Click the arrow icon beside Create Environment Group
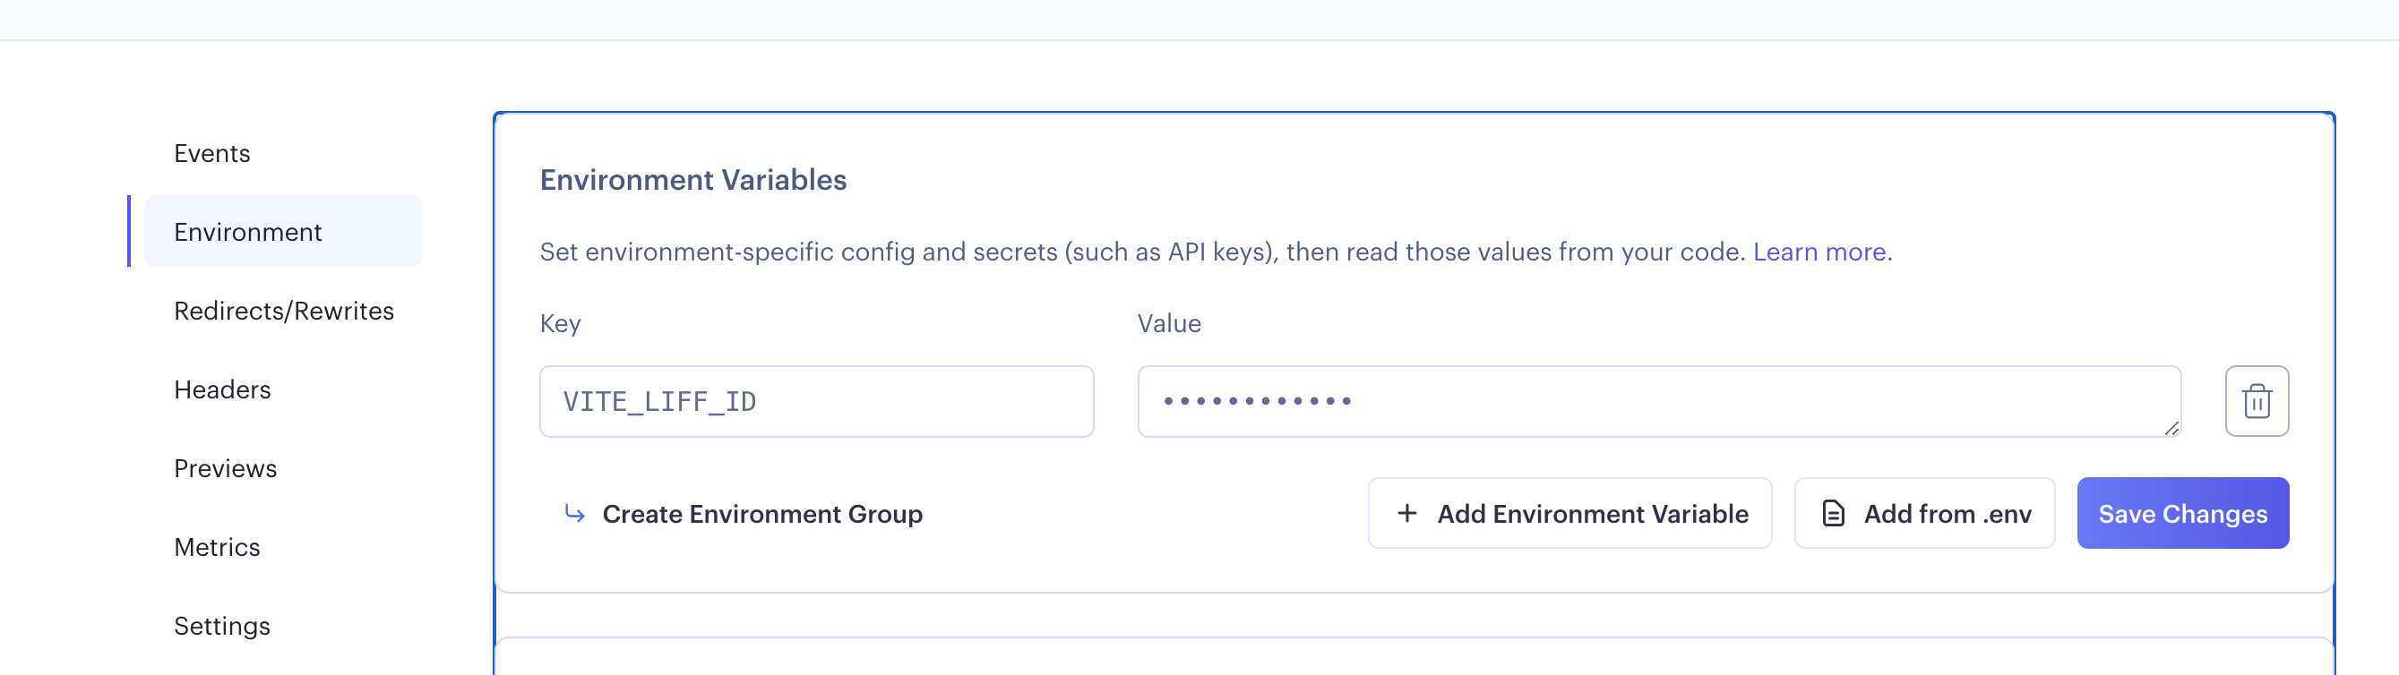2399x675 pixels. coord(574,513)
